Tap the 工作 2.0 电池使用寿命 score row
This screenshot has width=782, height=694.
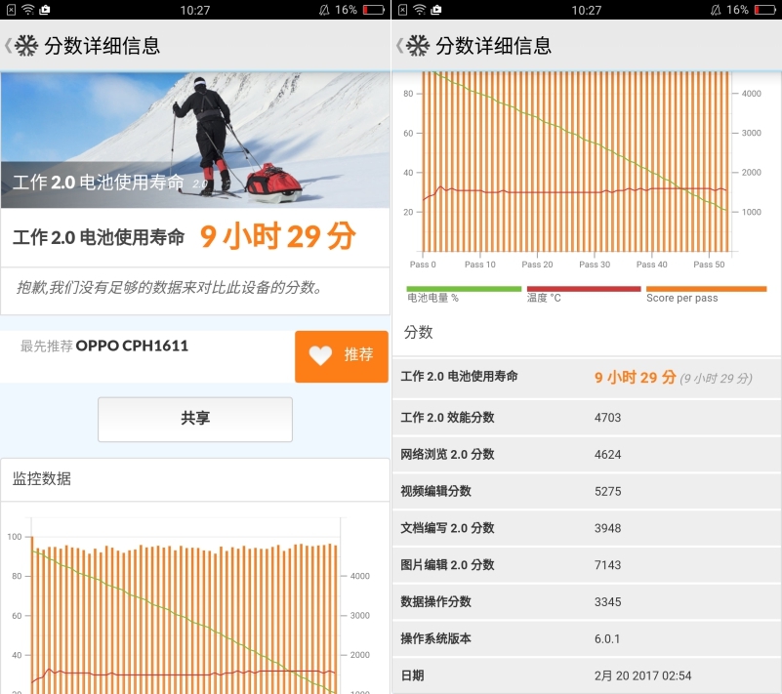pos(587,378)
